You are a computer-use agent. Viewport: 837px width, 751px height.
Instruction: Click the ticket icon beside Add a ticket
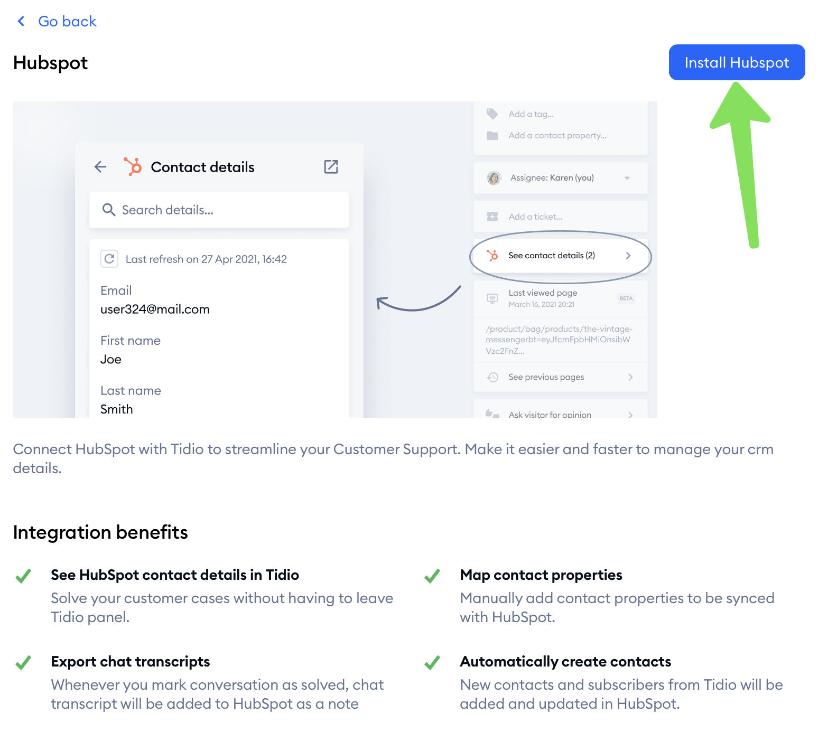[492, 217]
